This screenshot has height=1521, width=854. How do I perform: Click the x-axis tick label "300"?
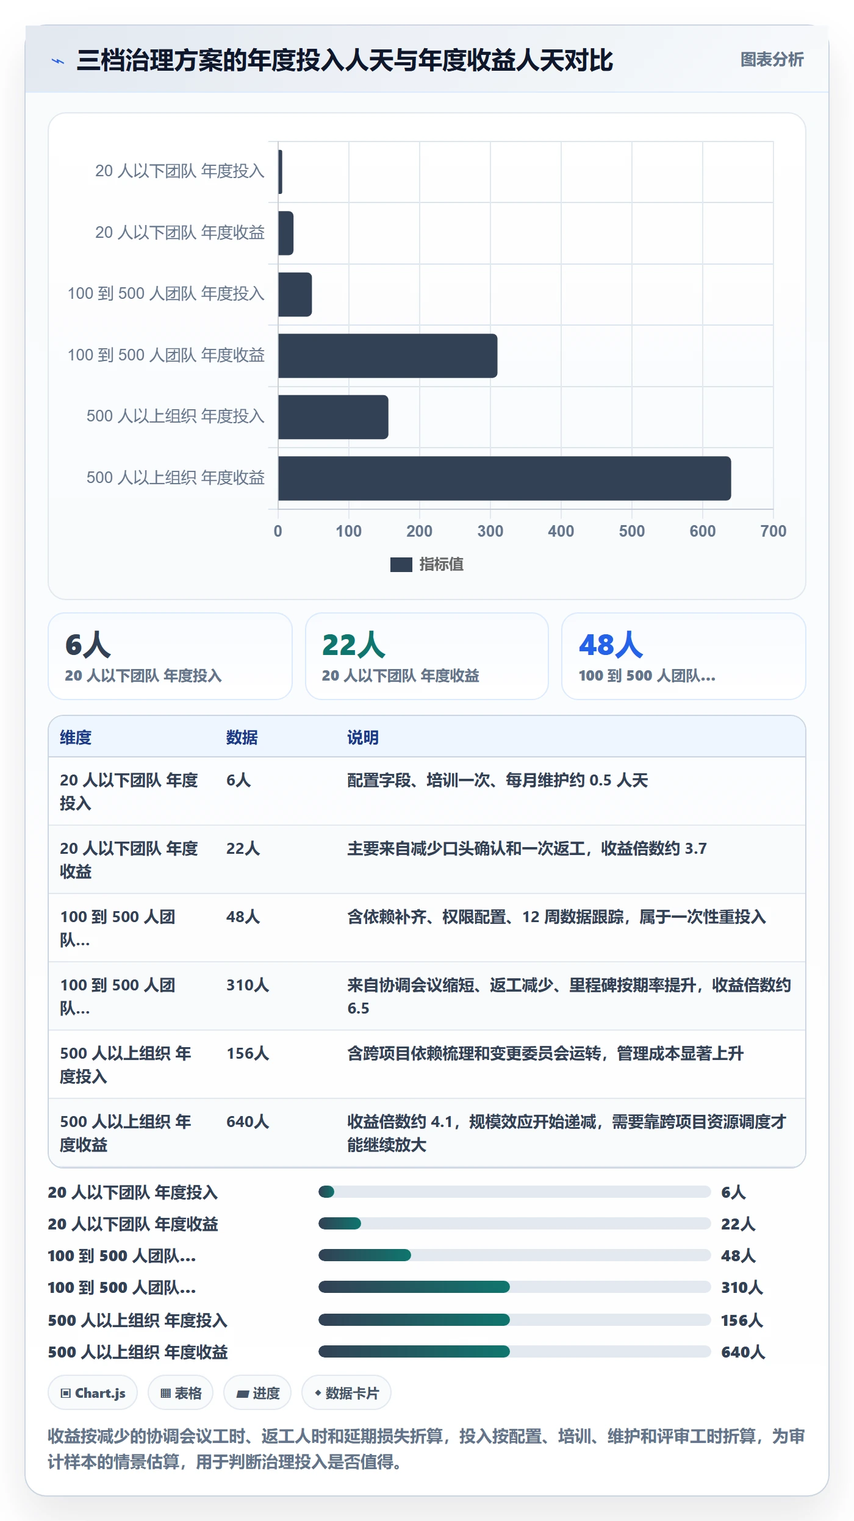click(490, 531)
